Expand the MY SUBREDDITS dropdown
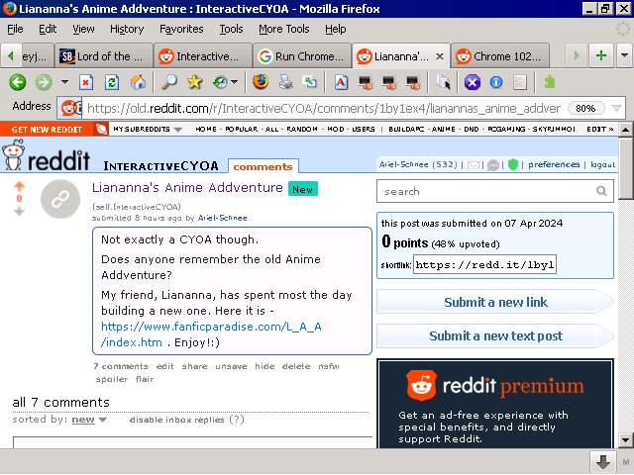634x475 pixels. (x=148, y=130)
